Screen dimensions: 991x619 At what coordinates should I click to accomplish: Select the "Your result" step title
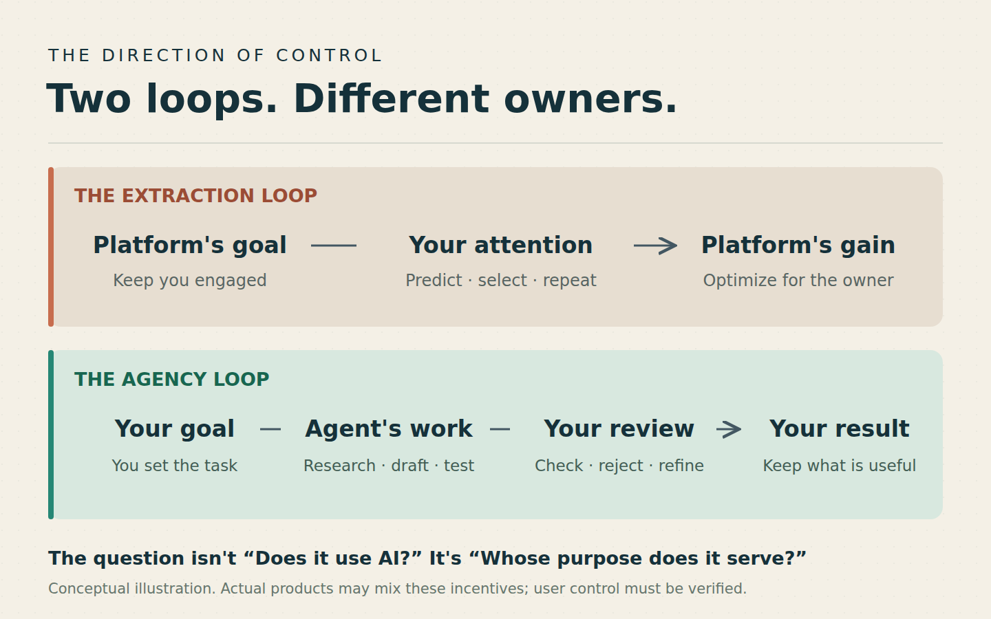pos(840,428)
